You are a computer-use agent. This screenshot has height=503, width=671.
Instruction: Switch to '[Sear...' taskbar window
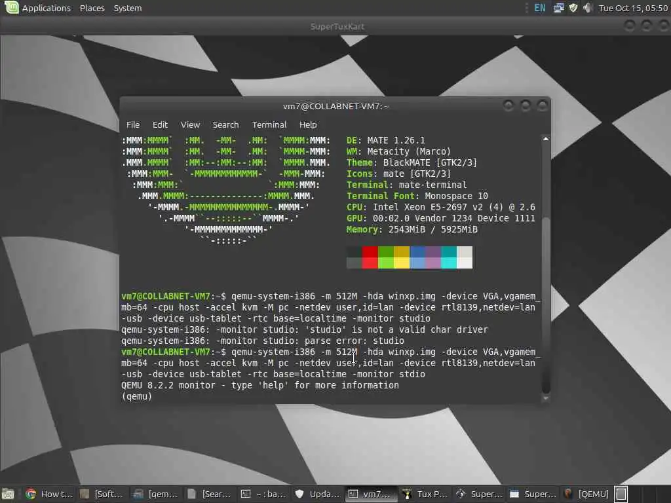210,494
